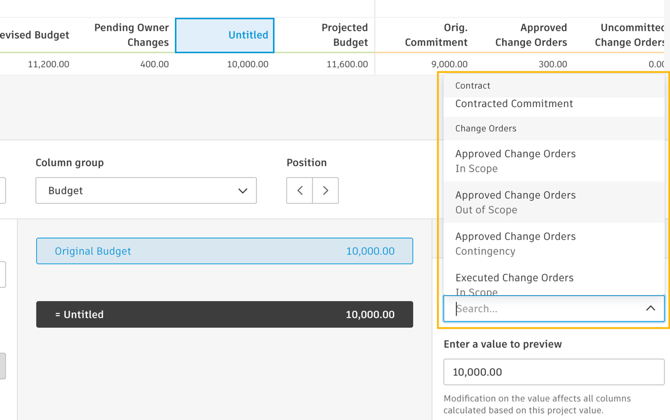This screenshot has height=420, width=670.
Task: Choose Approved Change Orders Out of Scope
Action: pos(515,202)
